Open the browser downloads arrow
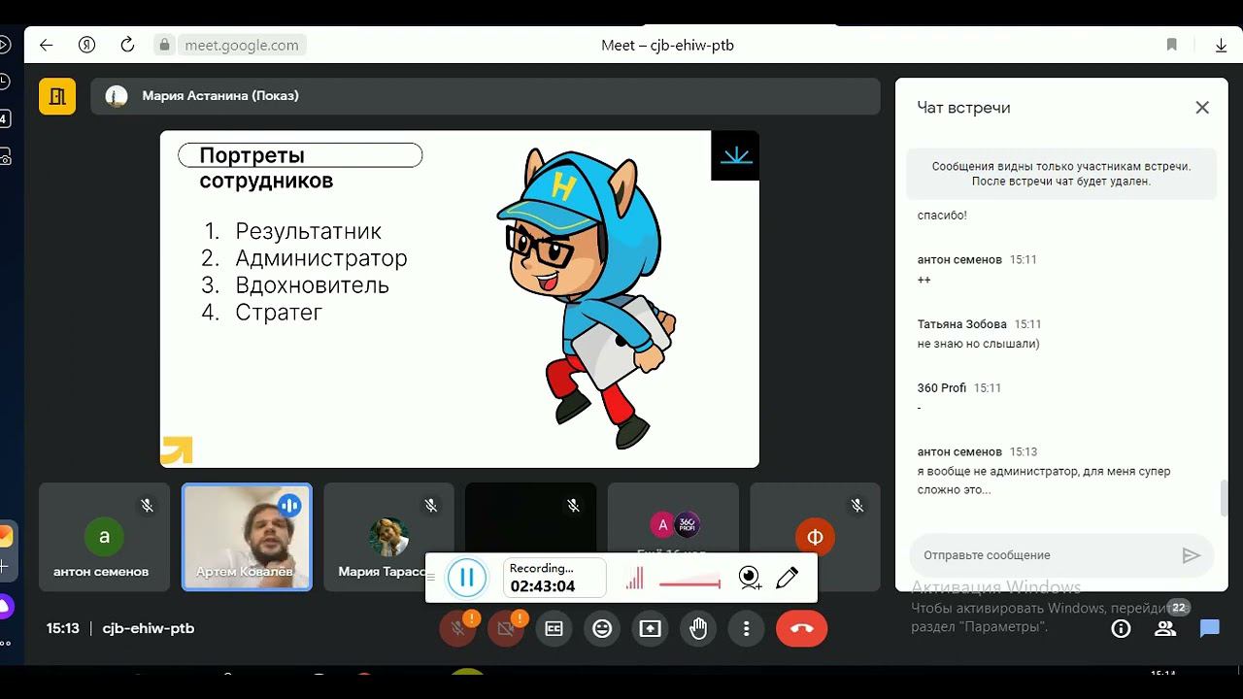Screen dimensions: 1243x699 (x=1222, y=45)
